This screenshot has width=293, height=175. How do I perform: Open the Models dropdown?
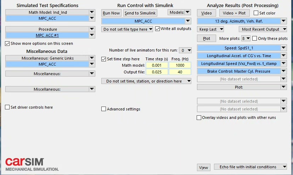tap(179, 12)
